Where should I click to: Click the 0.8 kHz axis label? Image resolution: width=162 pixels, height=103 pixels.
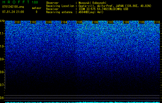point(2,72)
